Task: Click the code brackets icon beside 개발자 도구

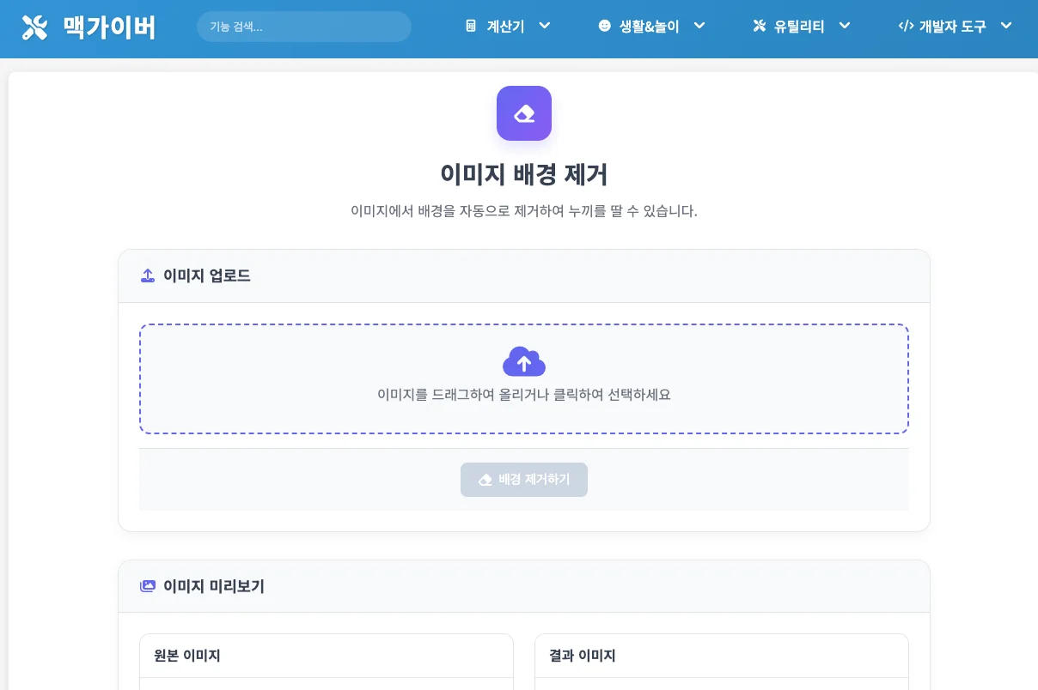Action: tap(906, 26)
